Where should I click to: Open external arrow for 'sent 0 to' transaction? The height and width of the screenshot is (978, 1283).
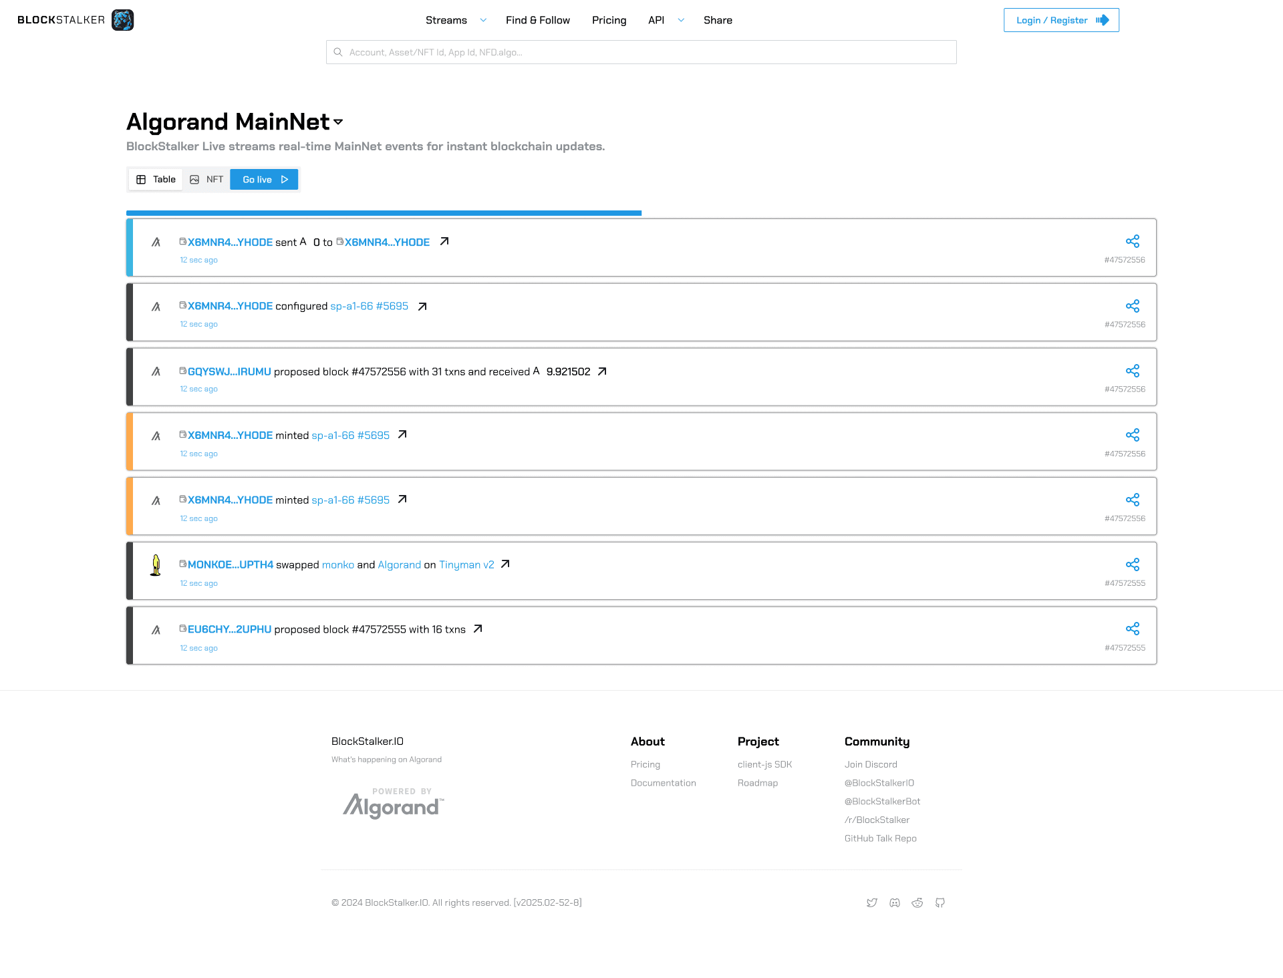444,241
